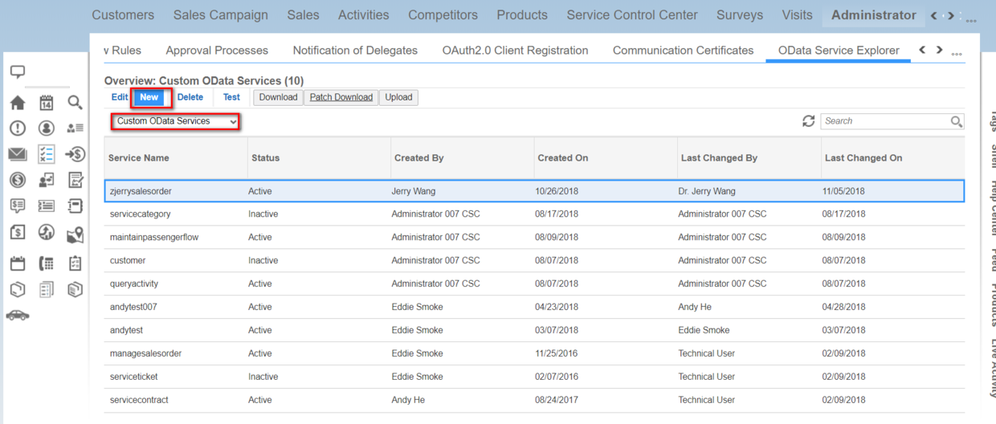This screenshot has width=996, height=424.
Task: Open the envelope mail icon
Action: [18, 154]
